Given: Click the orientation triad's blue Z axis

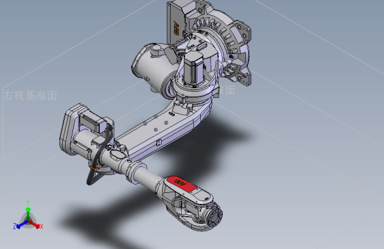Looking at the screenshot, I should (20, 225).
